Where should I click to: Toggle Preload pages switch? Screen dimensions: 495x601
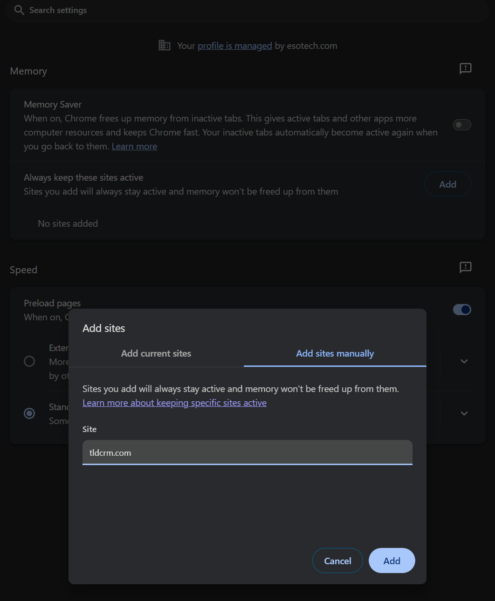coord(462,310)
